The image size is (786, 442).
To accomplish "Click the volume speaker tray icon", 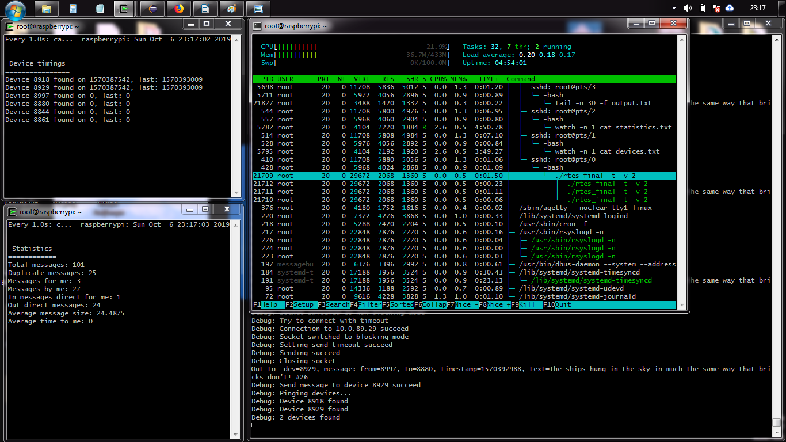I will [x=688, y=8].
